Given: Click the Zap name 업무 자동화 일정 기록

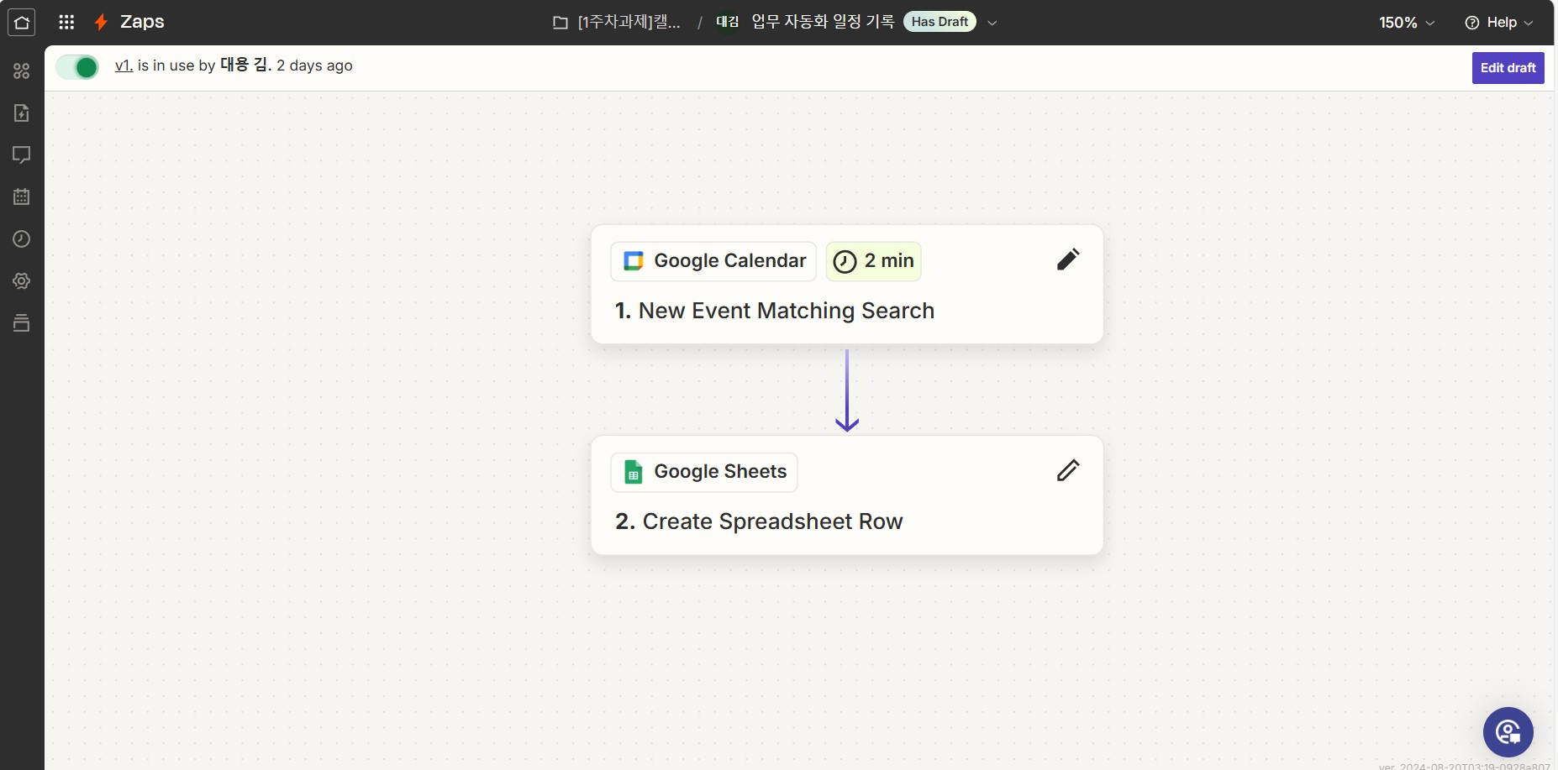Looking at the screenshot, I should [x=823, y=22].
